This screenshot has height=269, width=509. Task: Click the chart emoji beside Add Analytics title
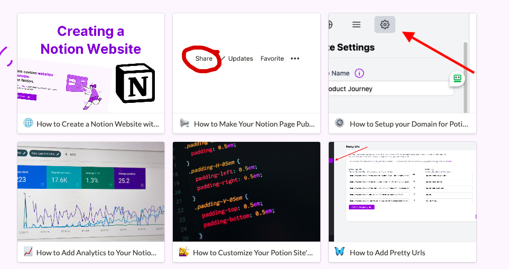[x=29, y=252]
